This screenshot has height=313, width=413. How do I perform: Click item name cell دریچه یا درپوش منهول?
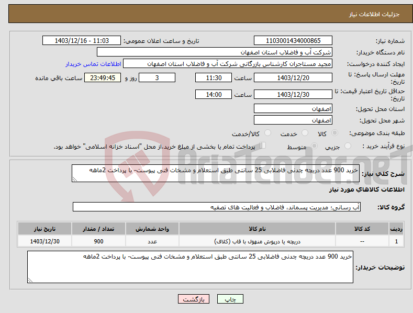coord(257,241)
